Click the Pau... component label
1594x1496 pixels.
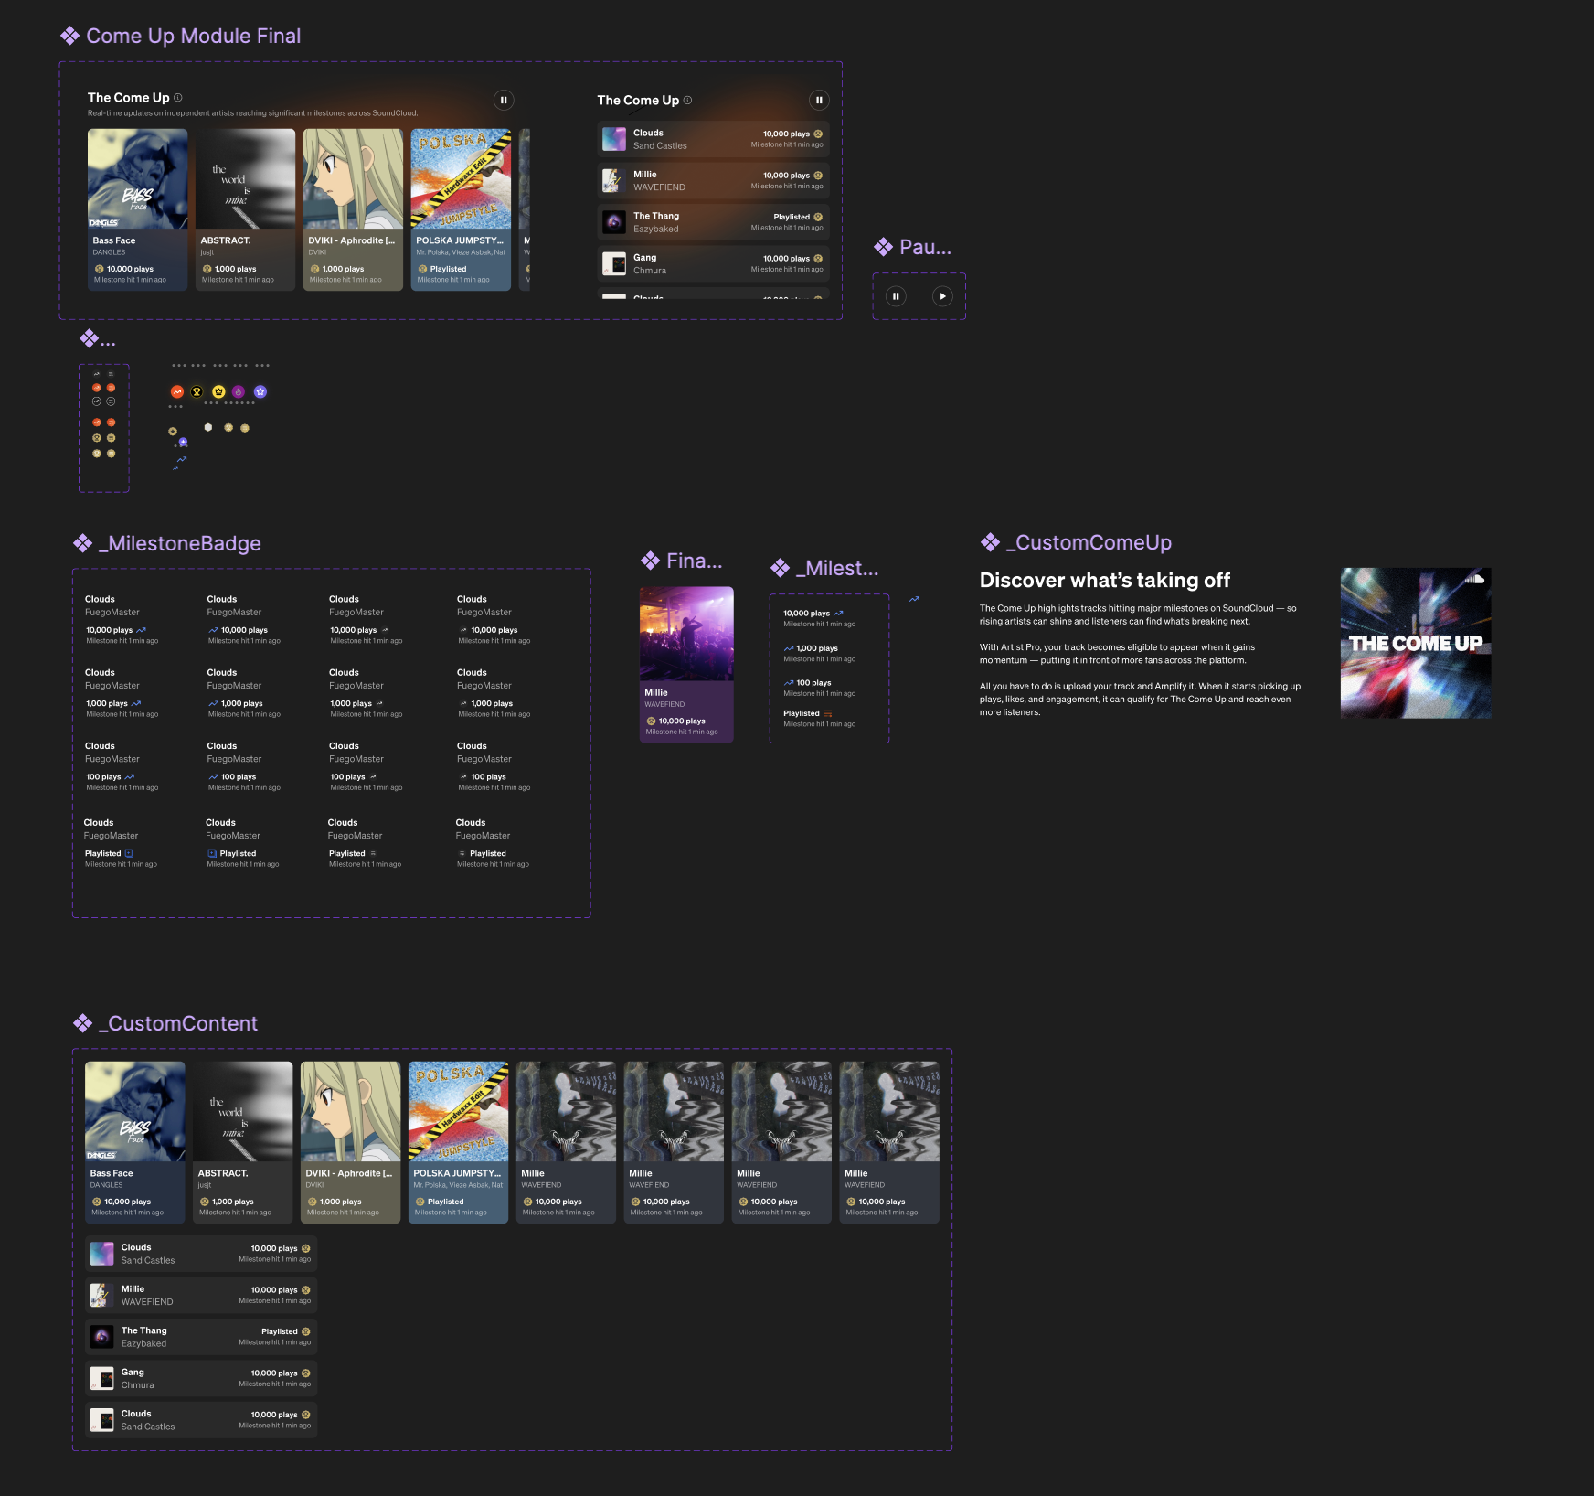point(913,247)
